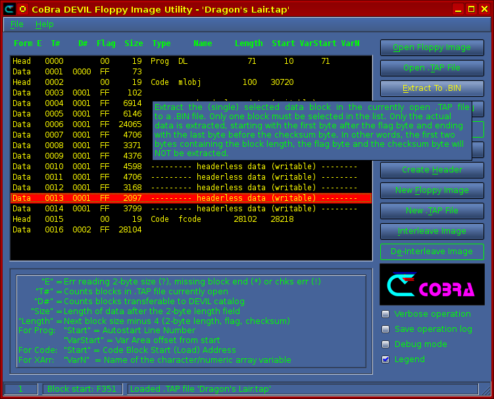494x399 pixels.
Task: Turn on Debug mode checkbox
Action: [385, 344]
